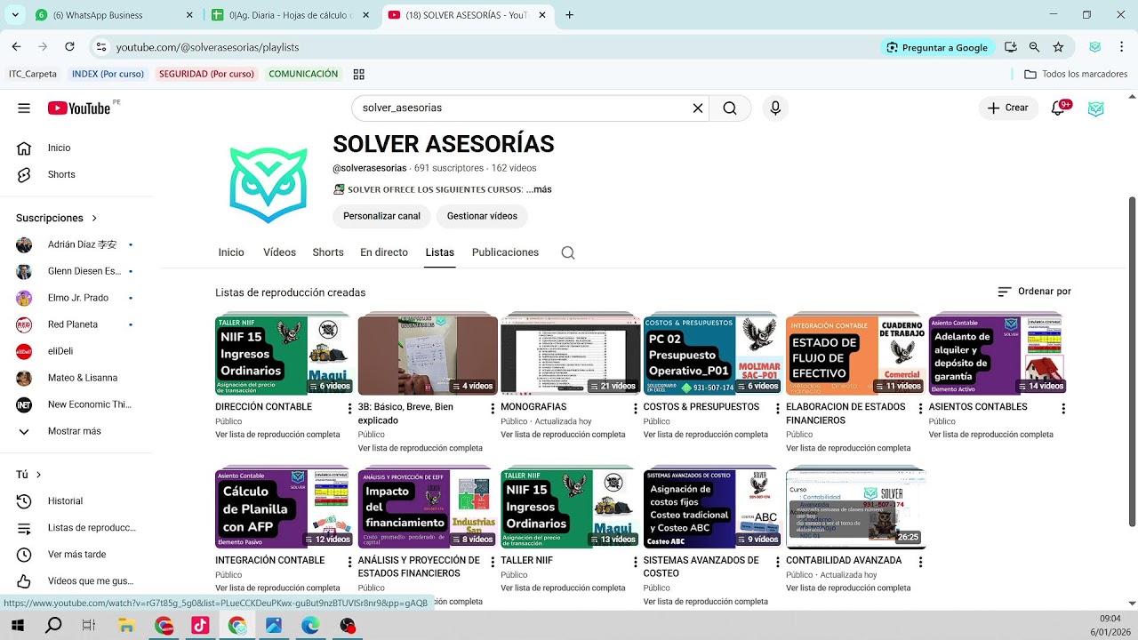This screenshot has height=640, width=1138.
Task: Open options for COSTOS & PRESUPUESTOS playlist
Action: 778,409
